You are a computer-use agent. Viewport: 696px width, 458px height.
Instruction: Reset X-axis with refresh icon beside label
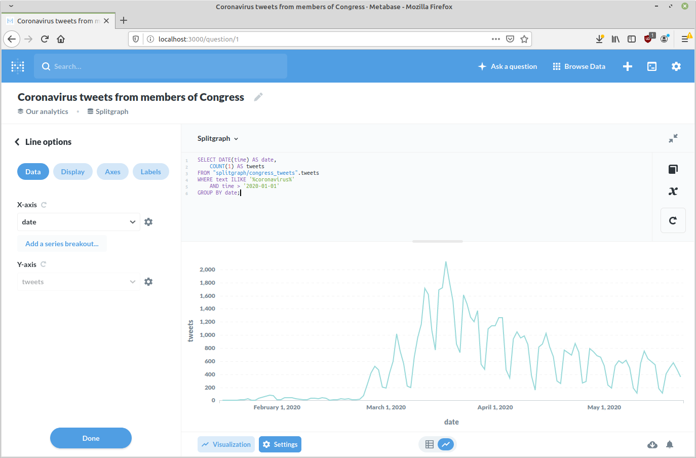pos(44,205)
